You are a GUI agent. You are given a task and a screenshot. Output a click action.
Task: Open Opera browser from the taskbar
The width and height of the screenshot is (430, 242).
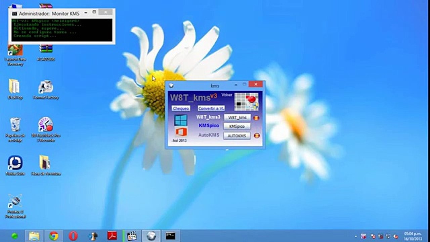73,236
